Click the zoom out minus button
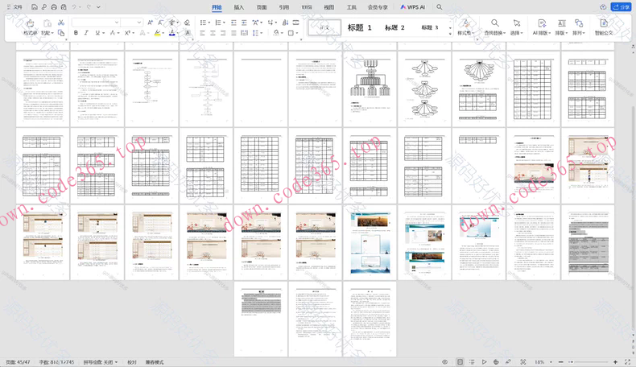 coord(561,361)
